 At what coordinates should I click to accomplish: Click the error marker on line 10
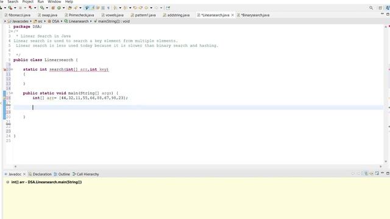pyautogui.click(x=4, y=69)
